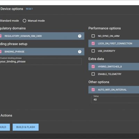Click the Custom binding phrase field
The width and height of the screenshot is (139, 139).
pyautogui.click(x=41, y=62)
